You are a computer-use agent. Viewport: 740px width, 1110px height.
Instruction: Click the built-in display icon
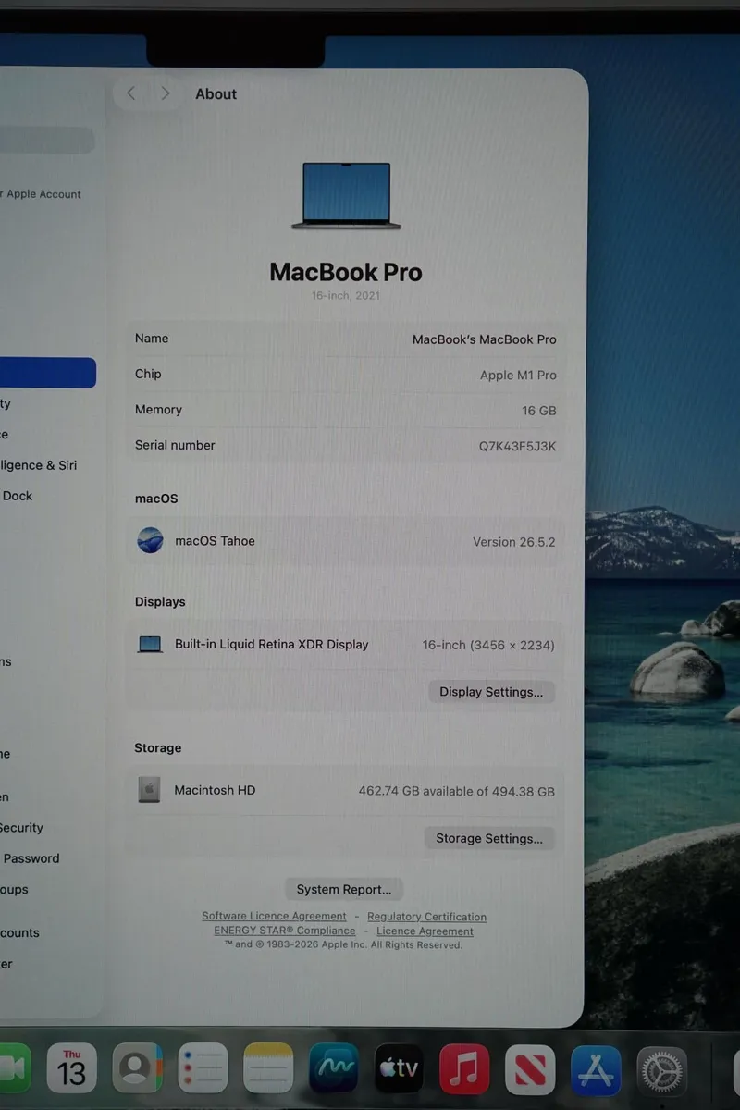150,645
